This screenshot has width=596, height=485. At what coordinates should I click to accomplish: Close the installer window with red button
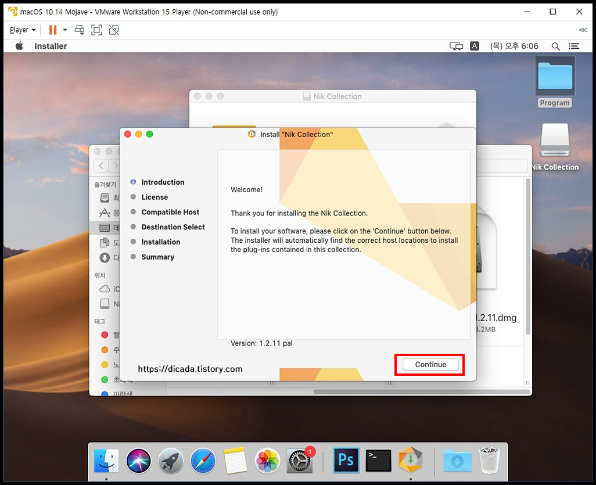[x=128, y=134]
